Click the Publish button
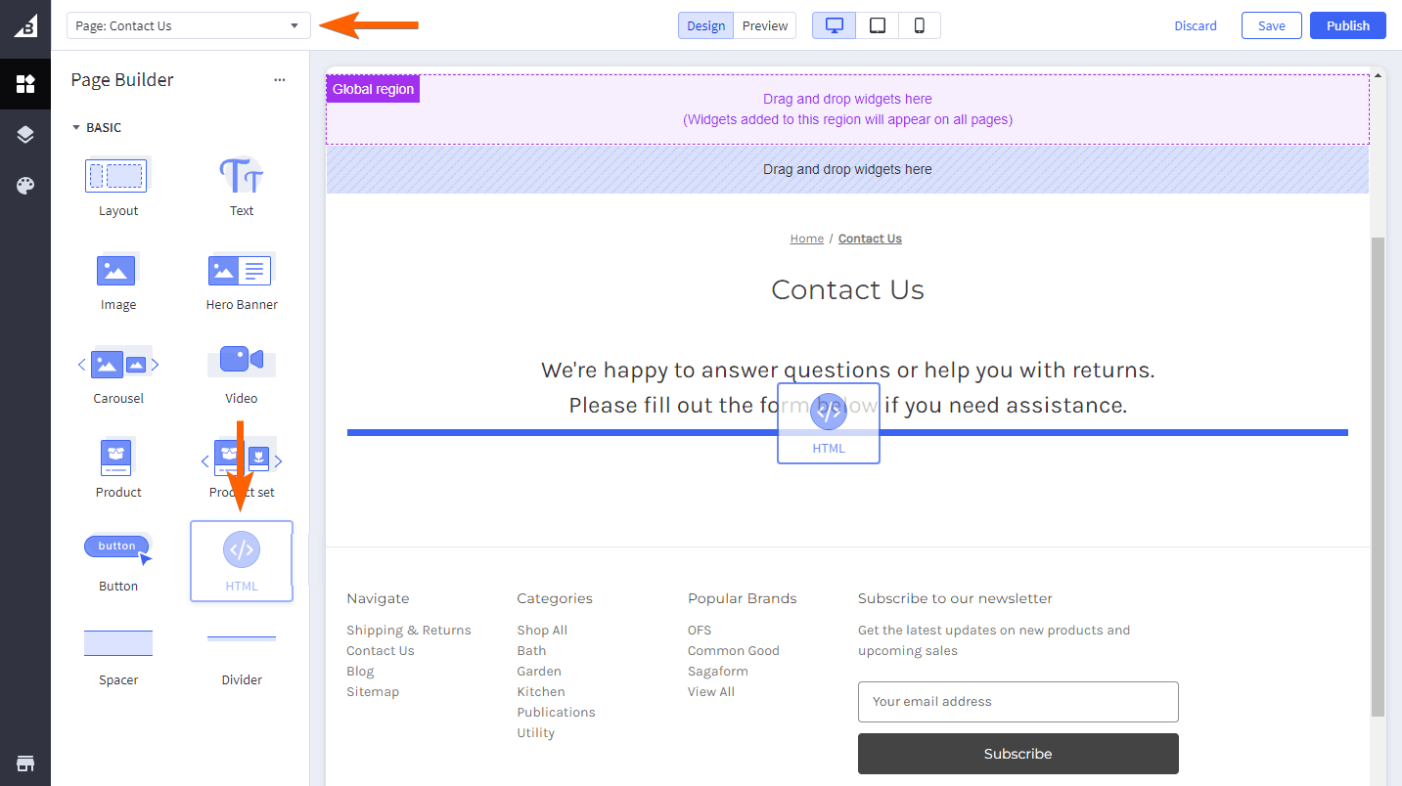The image size is (1402, 786). tap(1347, 25)
